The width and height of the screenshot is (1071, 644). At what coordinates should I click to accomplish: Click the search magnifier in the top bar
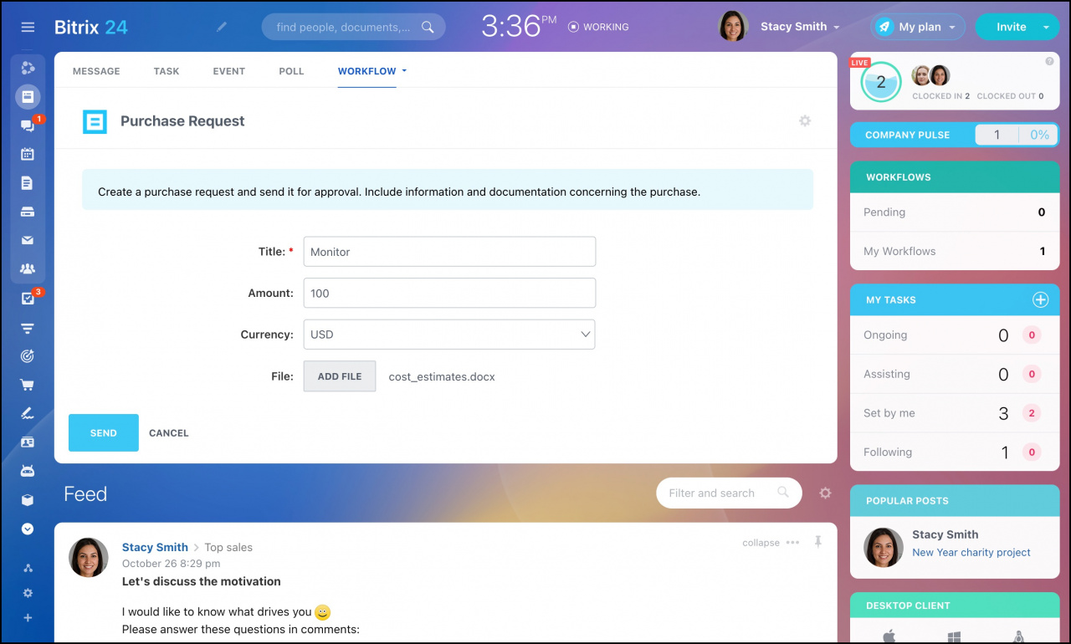coord(428,27)
